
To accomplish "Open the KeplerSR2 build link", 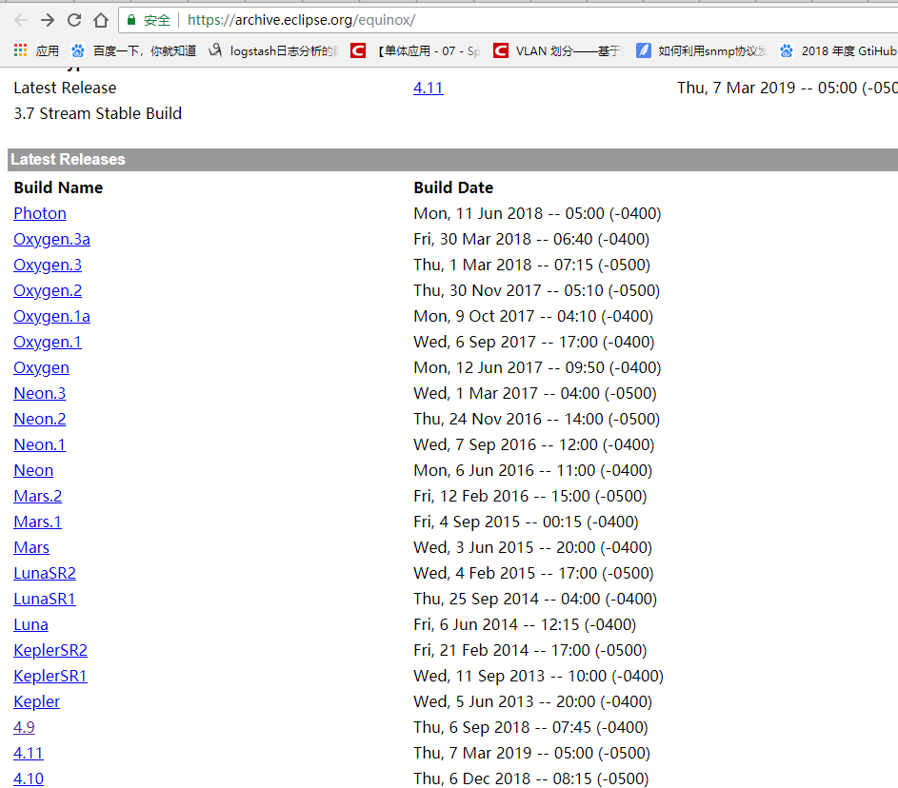I will point(50,651).
